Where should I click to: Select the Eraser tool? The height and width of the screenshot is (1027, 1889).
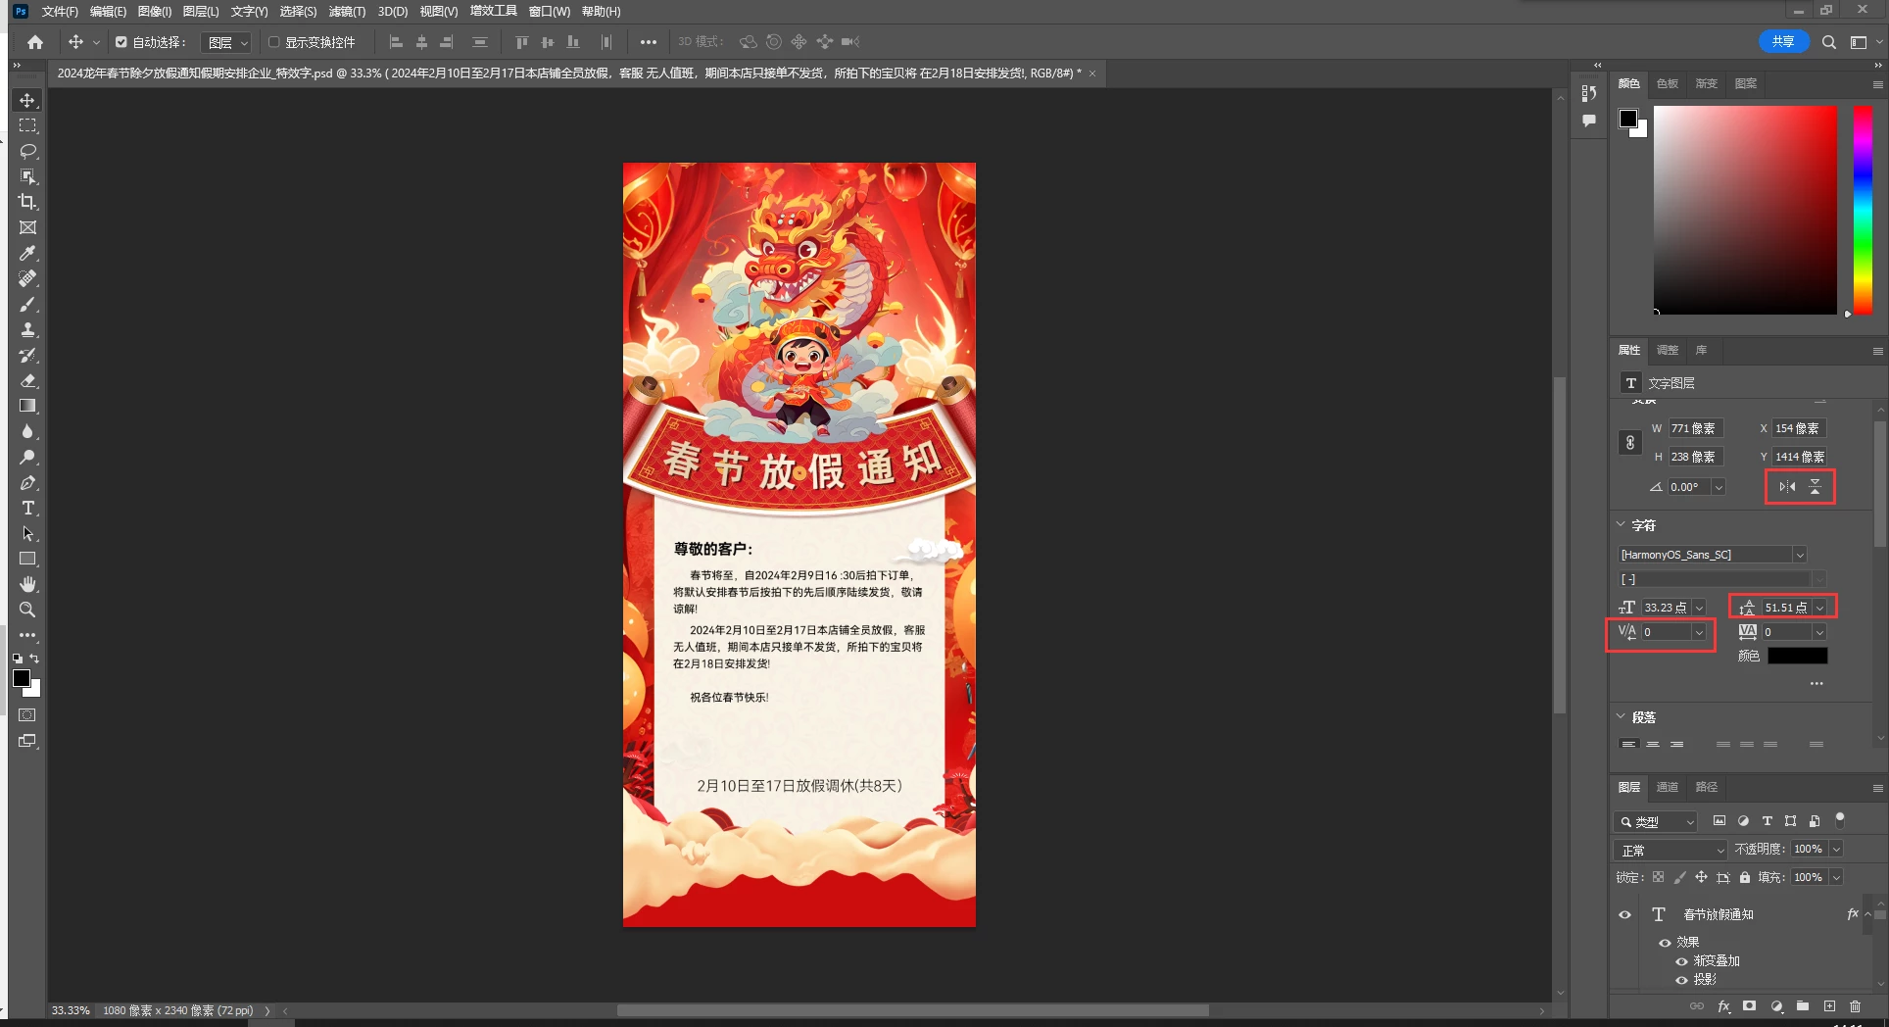click(27, 380)
